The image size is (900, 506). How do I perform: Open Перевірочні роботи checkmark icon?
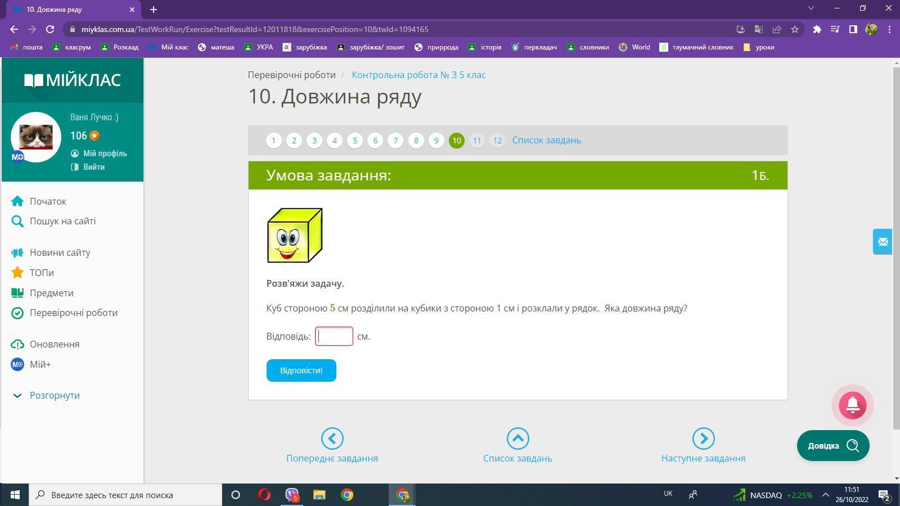pos(17,313)
